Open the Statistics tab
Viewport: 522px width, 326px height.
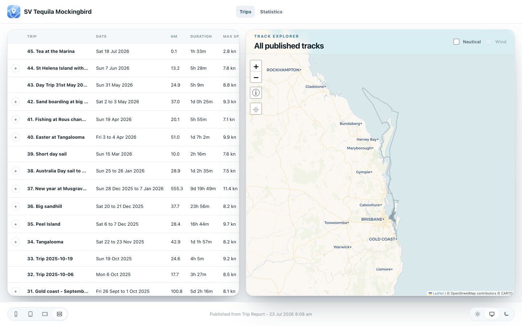click(271, 12)
